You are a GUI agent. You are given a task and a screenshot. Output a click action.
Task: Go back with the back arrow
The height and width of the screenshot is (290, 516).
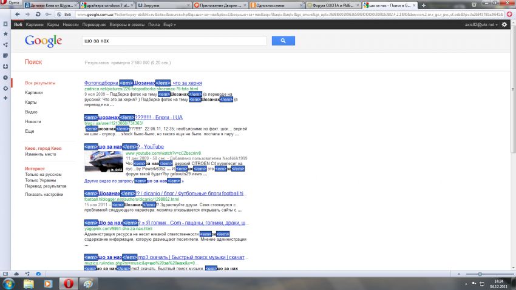click(18, 15)
